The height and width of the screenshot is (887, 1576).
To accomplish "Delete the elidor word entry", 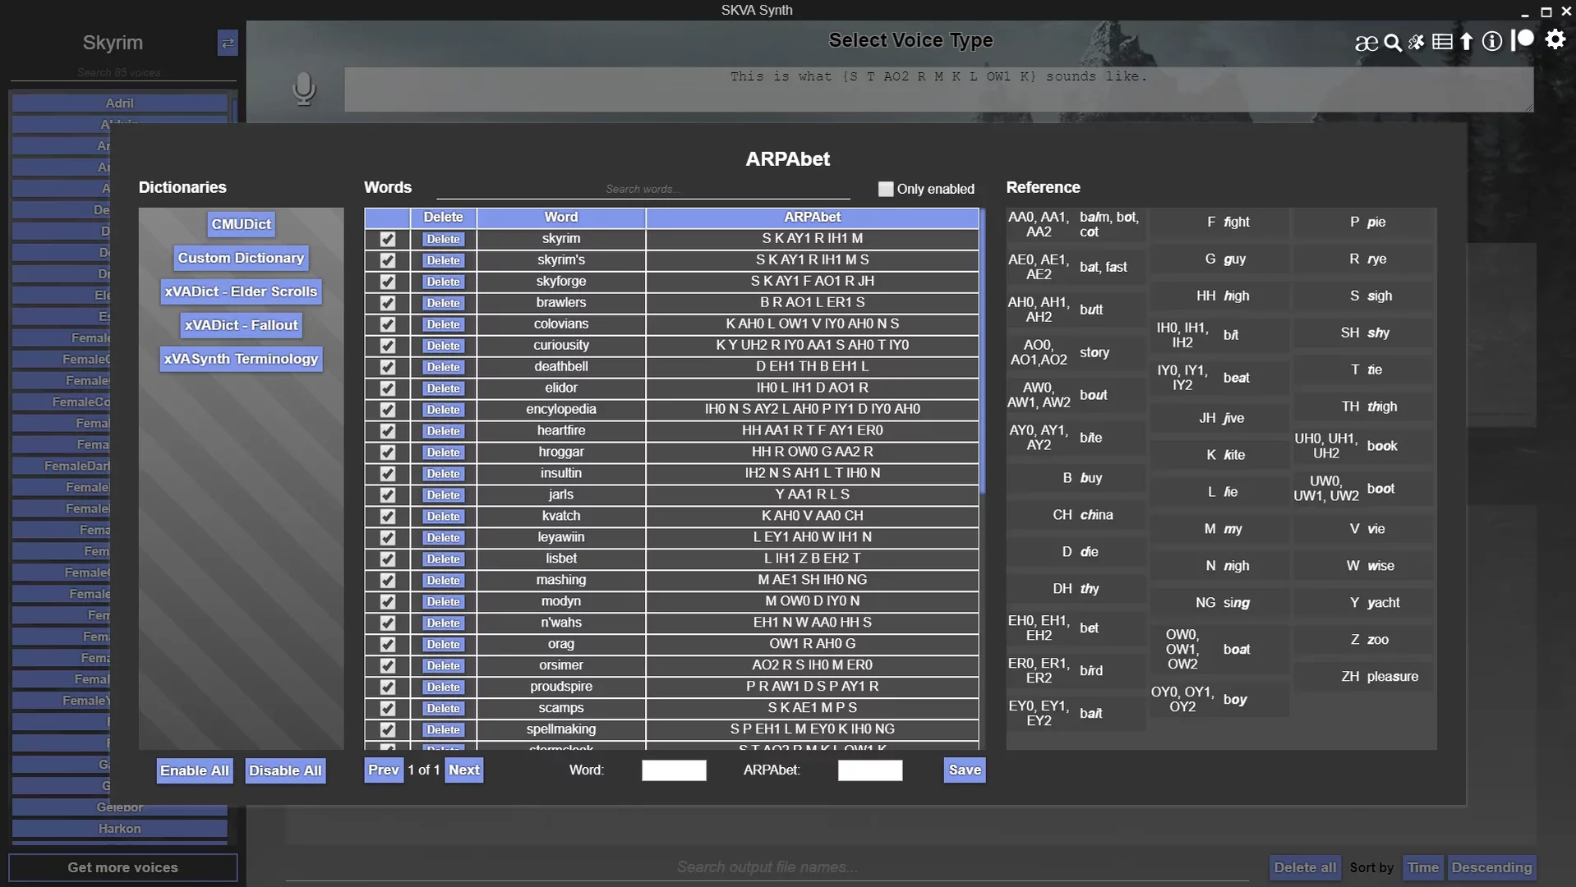I will coord(443,388).
